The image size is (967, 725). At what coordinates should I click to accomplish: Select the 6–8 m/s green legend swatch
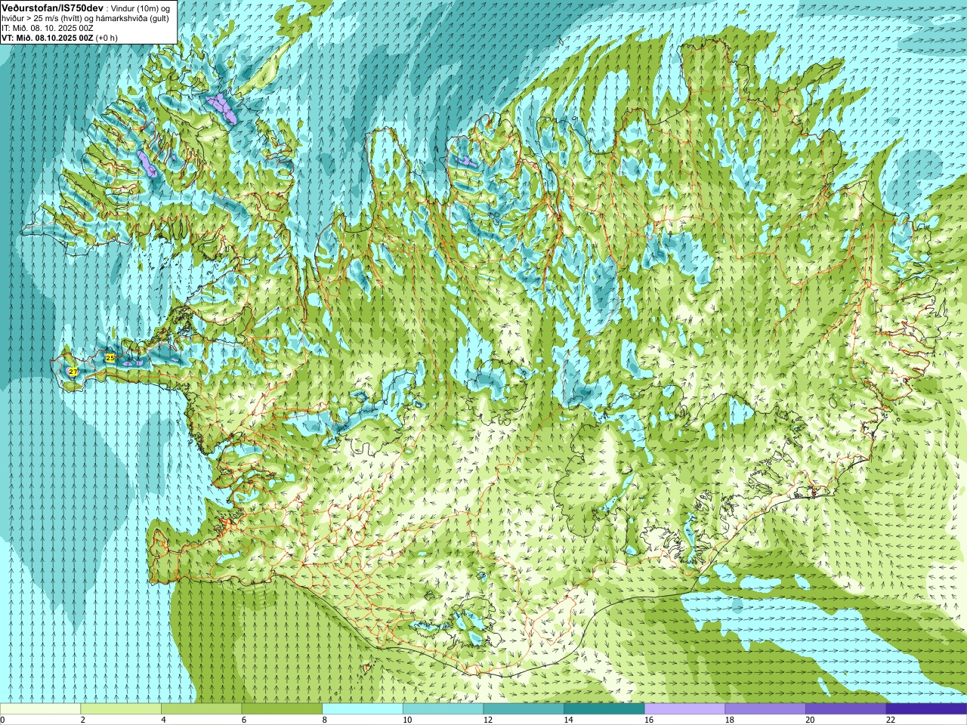[282, 709]
